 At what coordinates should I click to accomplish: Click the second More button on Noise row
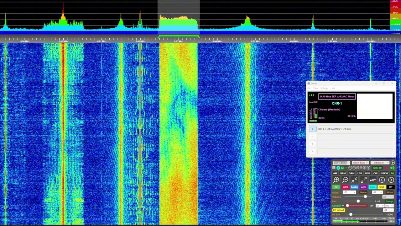pos(390,192)
